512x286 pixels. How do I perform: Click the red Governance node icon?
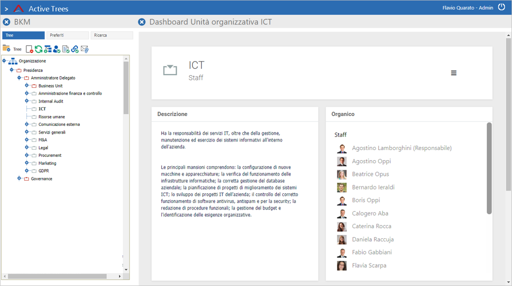[x=26, y=179]
